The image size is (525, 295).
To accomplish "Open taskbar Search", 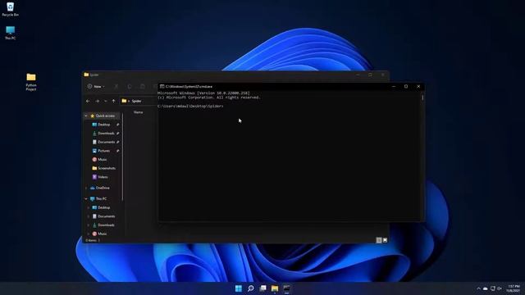I will [250, 288].
